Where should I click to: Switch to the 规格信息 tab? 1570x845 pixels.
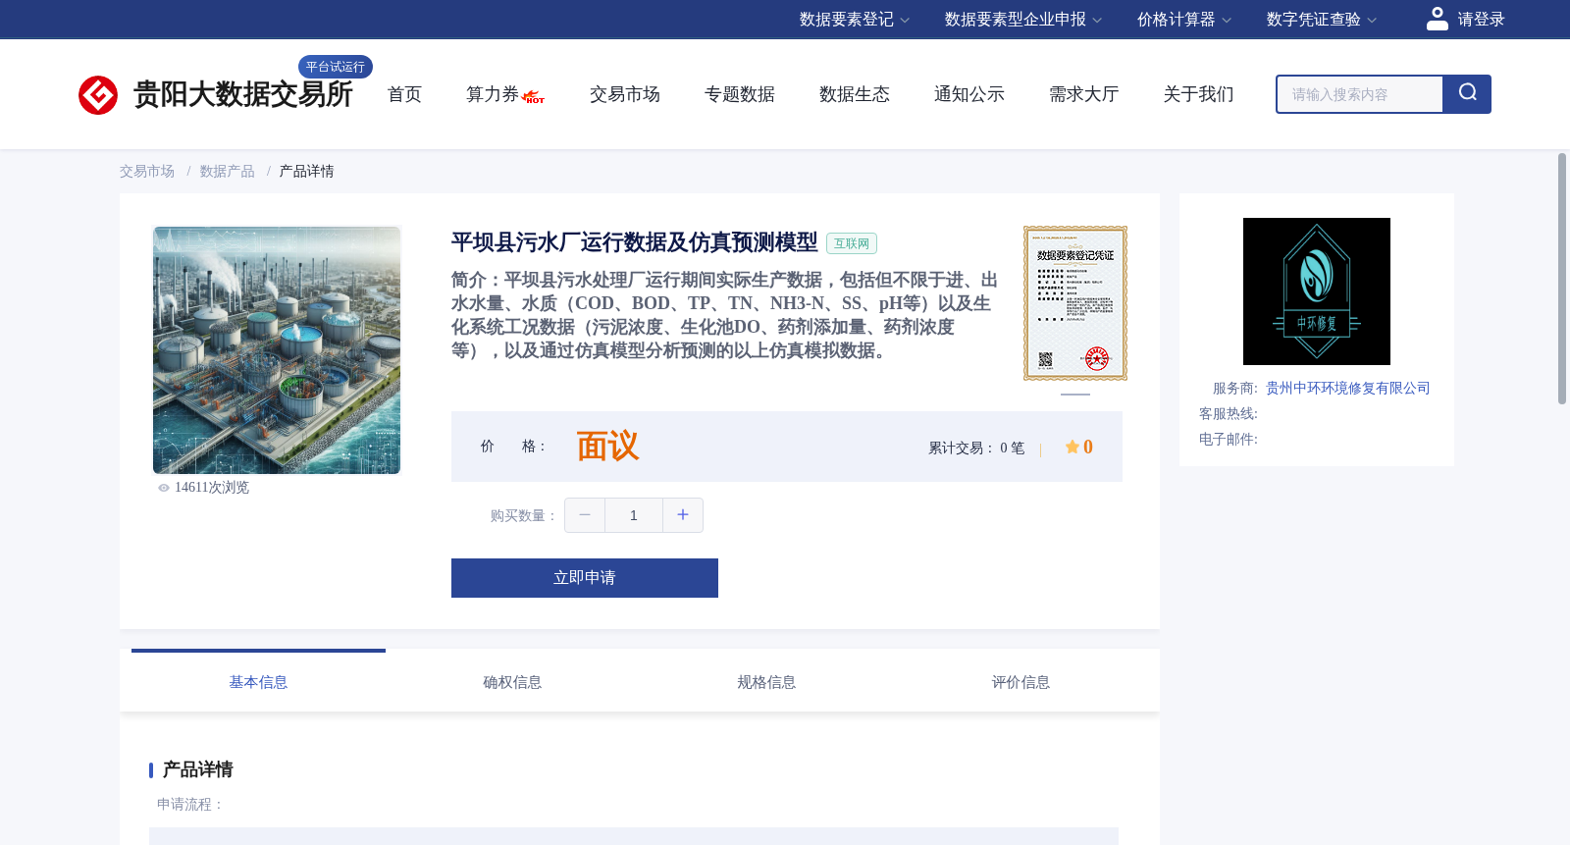pyautogui.click(x=766, y=682)
